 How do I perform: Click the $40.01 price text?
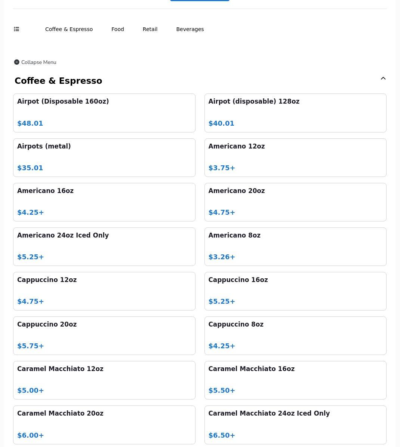click(x=221, y=123)
